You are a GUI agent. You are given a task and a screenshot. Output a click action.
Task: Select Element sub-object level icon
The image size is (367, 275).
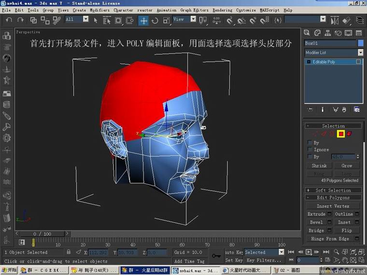[x=349, y=134]
